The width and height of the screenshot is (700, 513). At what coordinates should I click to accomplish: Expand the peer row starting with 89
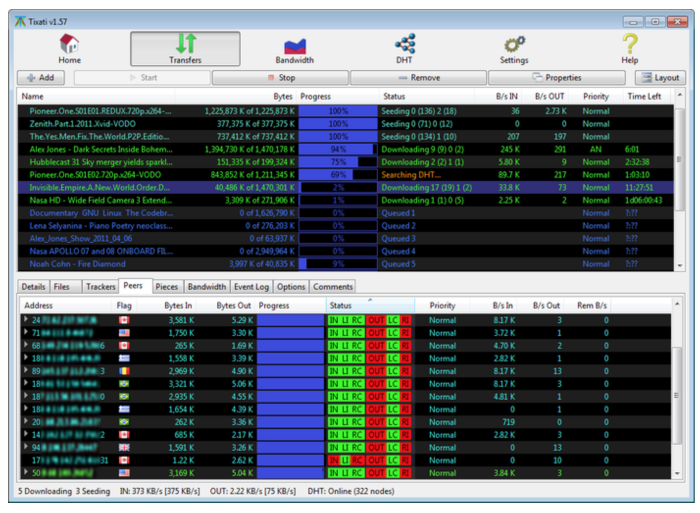pyautogui.click(x=26, y=370)
